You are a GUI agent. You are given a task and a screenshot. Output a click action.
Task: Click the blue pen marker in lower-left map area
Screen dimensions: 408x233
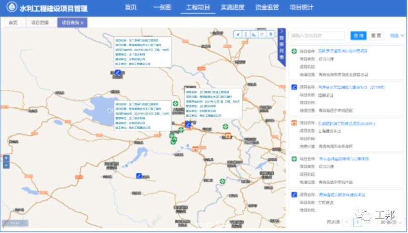click(139, 176)
